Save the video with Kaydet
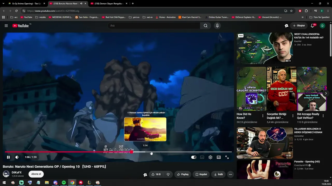This screenshot has height=186, width=332. (201, 174)
